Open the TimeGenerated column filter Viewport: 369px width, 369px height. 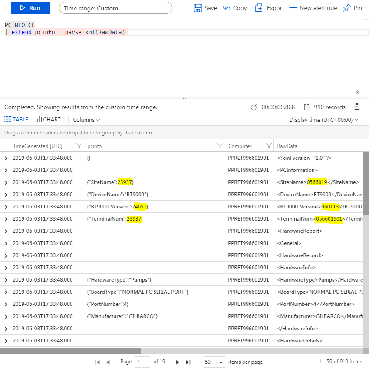(79, 145)
